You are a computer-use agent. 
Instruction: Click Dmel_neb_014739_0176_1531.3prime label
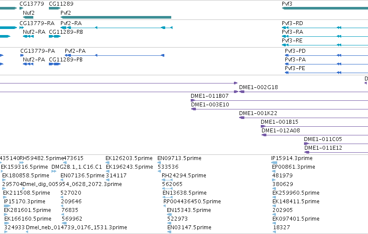76,228
